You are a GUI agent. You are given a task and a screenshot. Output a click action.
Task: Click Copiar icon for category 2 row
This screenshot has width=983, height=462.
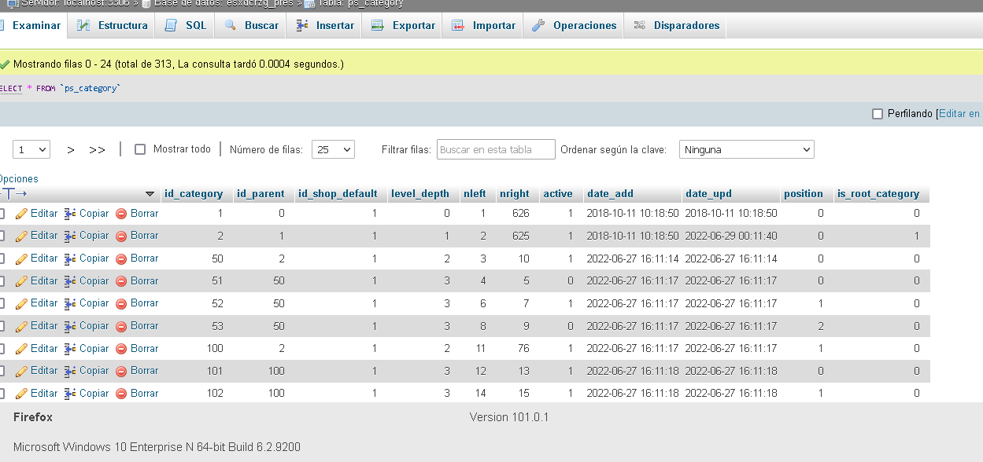[69, 236]
